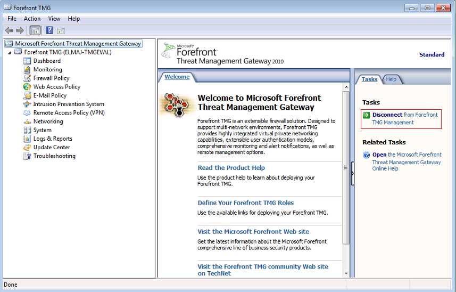Click the root Microsoft Forefront Threat Management Gateway icon

[x=9, y=43]
